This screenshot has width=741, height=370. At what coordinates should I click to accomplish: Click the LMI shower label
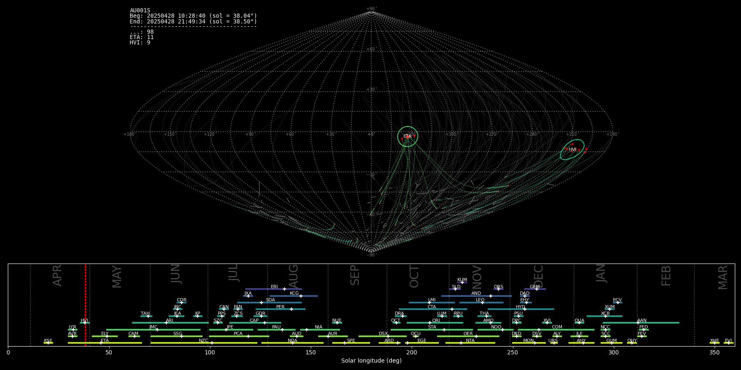(x=432, y=300)
